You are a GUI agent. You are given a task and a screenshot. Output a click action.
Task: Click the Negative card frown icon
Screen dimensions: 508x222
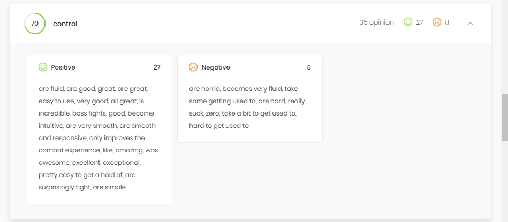(193, 67)
